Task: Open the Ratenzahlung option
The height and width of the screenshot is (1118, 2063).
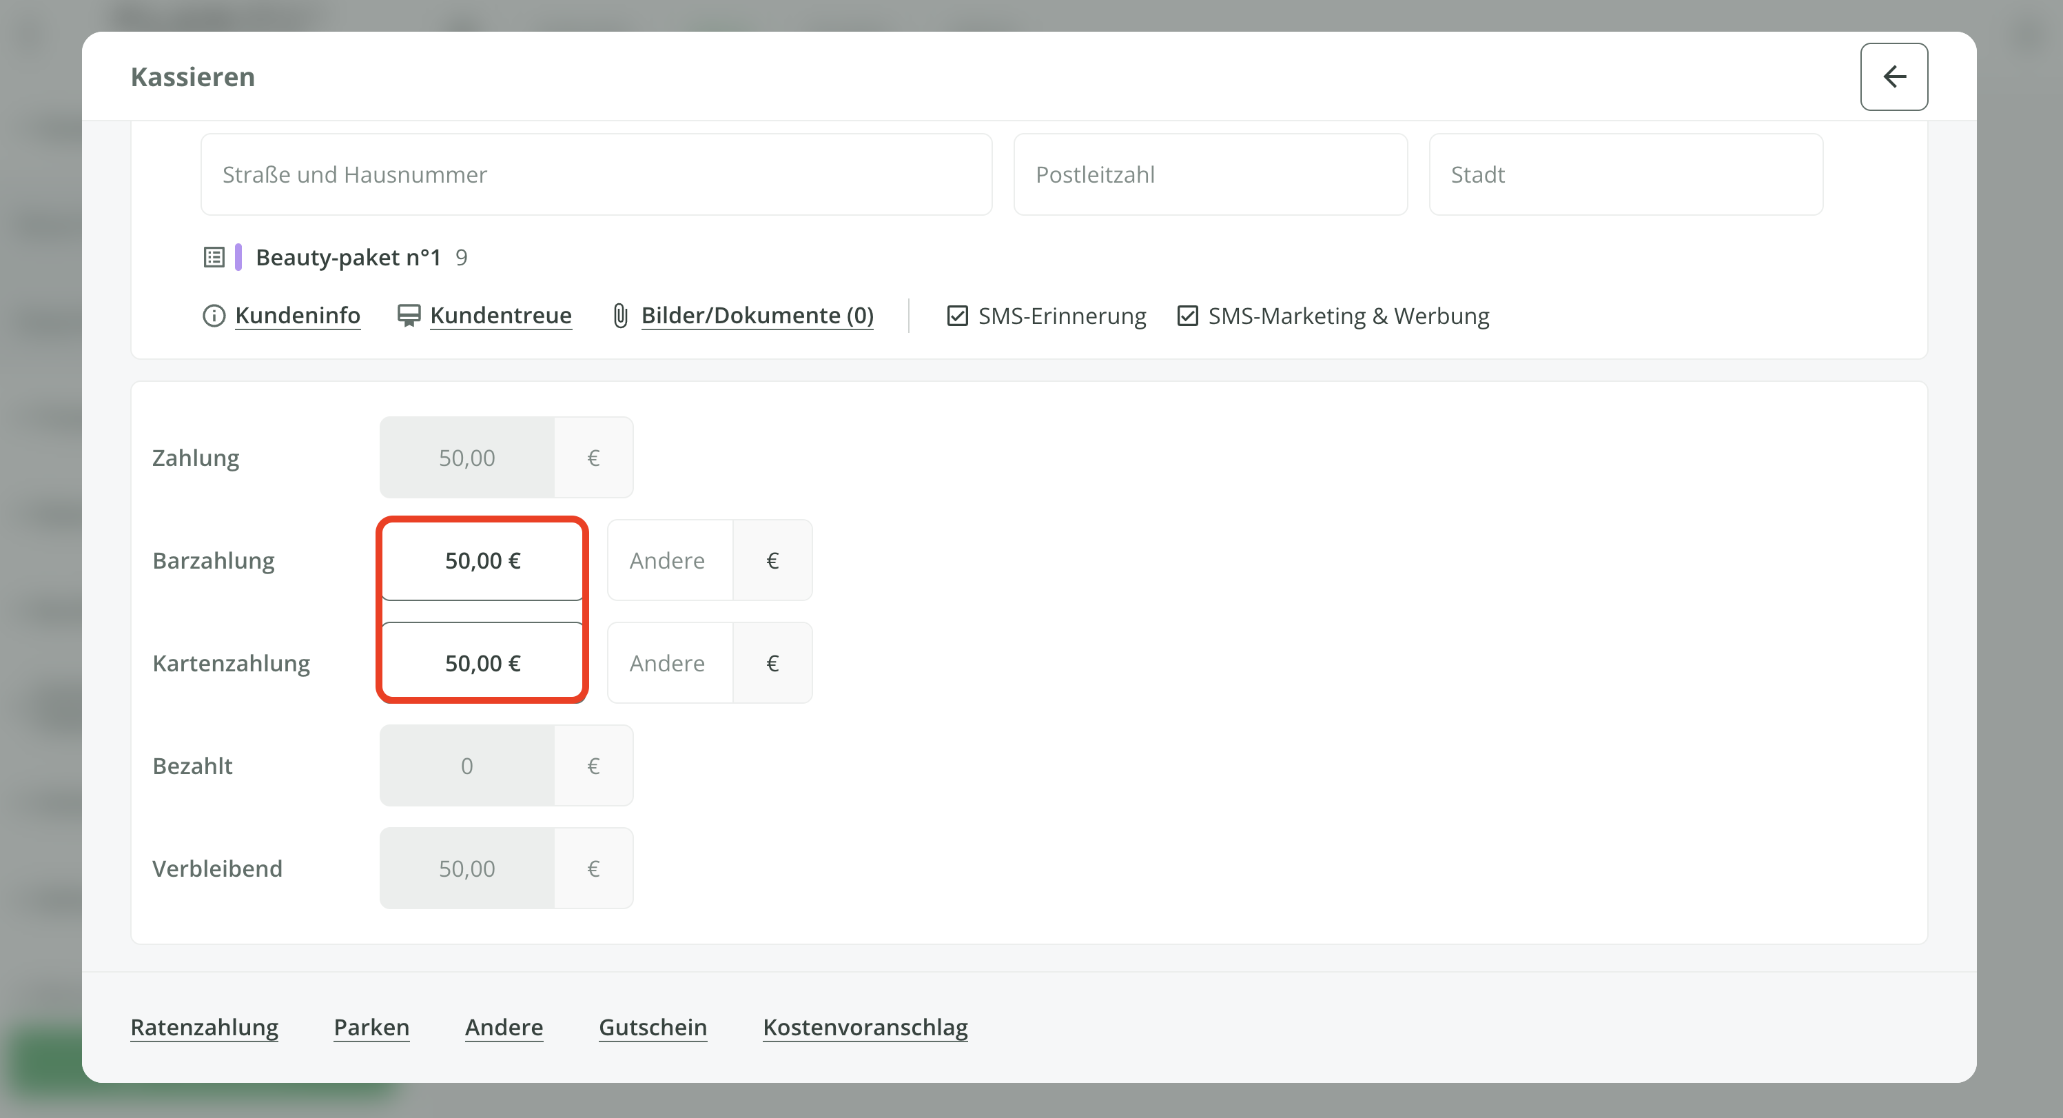Action: point(204,1027)
